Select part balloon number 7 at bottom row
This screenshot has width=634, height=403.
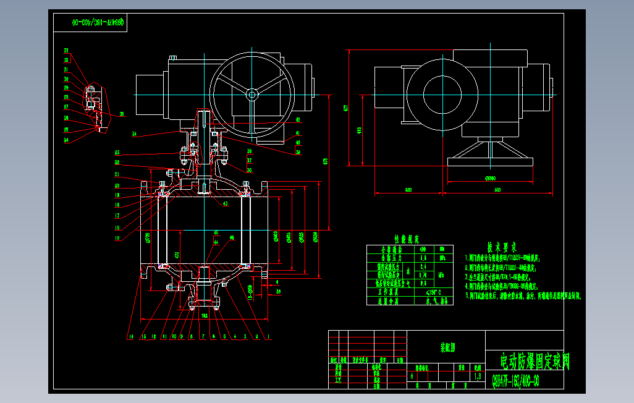click(203, 337)
